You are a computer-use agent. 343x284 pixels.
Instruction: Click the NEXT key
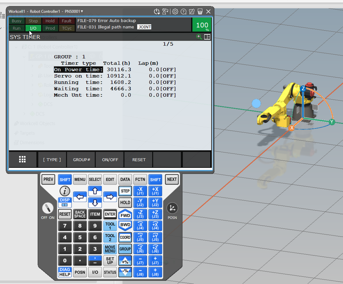pyautogui.click(x=172, y=179)
